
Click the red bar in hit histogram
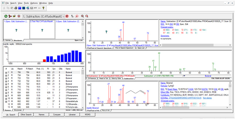(x=44, y=61)
